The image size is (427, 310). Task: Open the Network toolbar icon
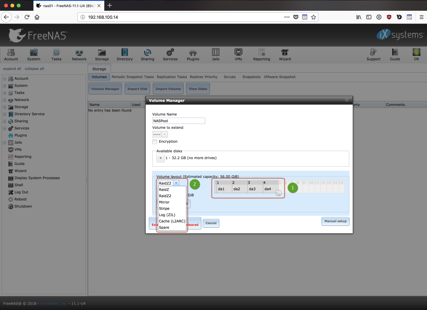click(x=79, y=55)
